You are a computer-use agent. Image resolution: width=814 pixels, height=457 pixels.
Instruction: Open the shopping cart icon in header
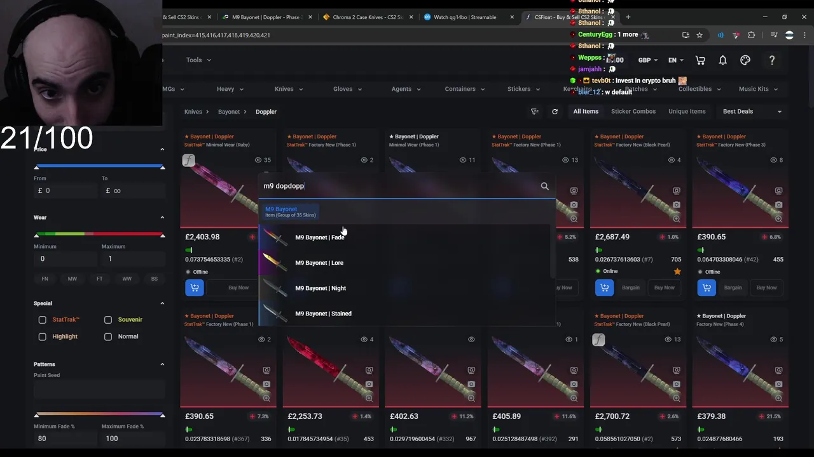click(x=700, y=60)
